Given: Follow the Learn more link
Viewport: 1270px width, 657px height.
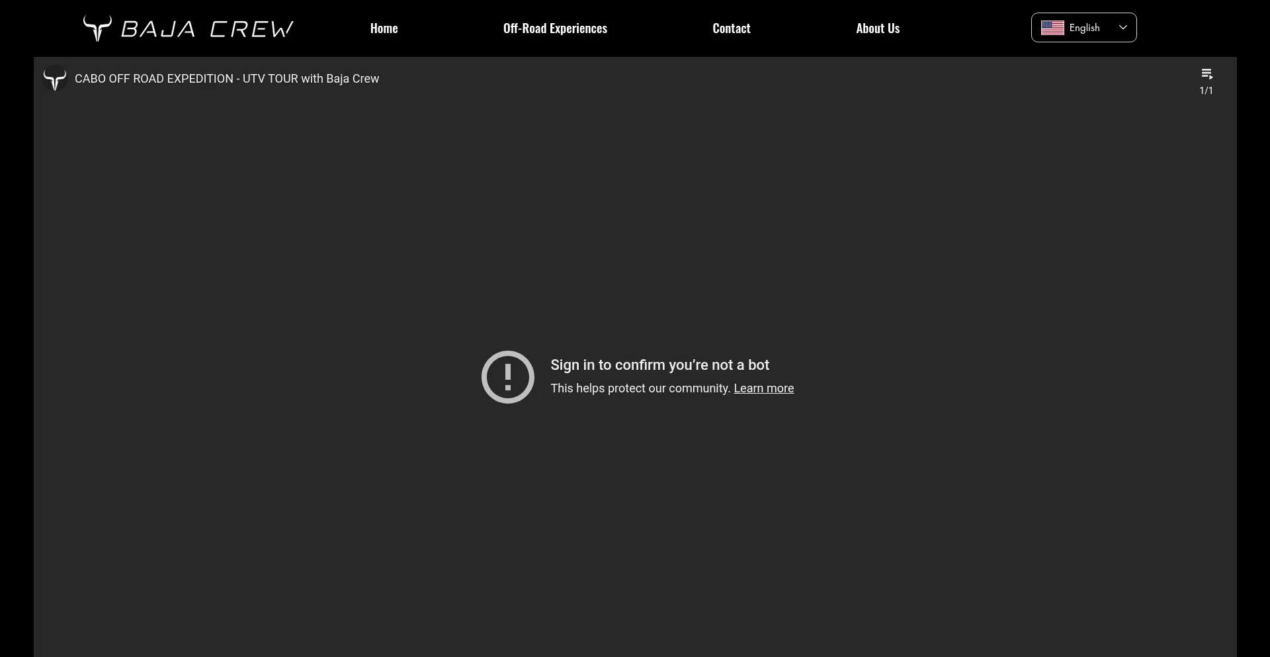Looking at the screenshot, I should [x=763, y=388].
